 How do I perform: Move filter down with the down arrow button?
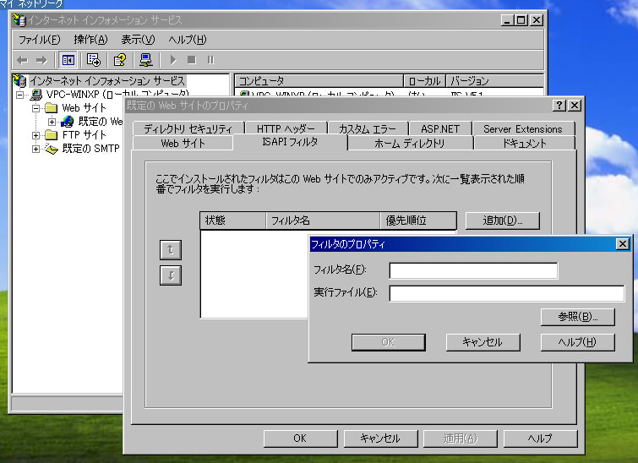[171, 275]
